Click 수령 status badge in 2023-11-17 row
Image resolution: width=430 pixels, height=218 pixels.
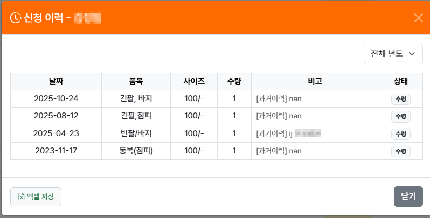pos(401,151)
